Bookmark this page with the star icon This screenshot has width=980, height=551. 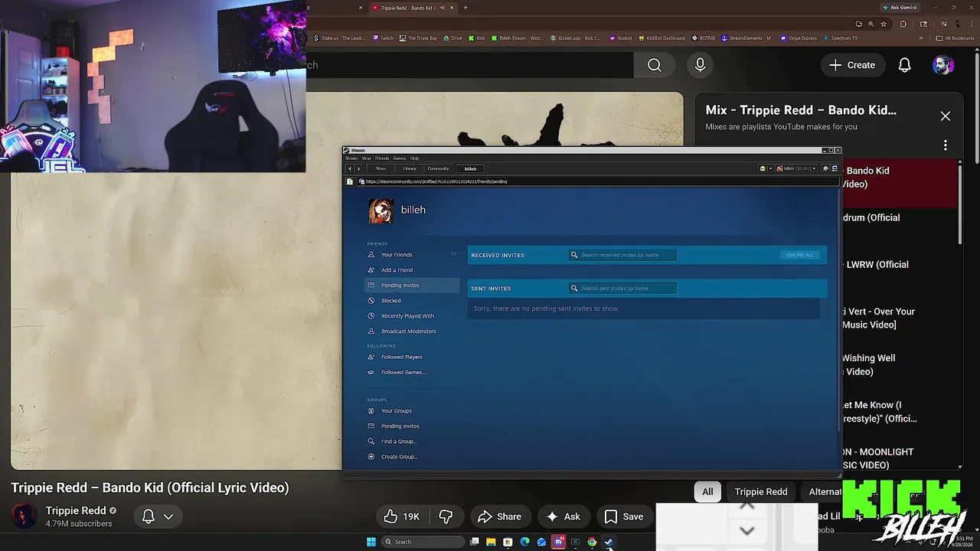884,24
